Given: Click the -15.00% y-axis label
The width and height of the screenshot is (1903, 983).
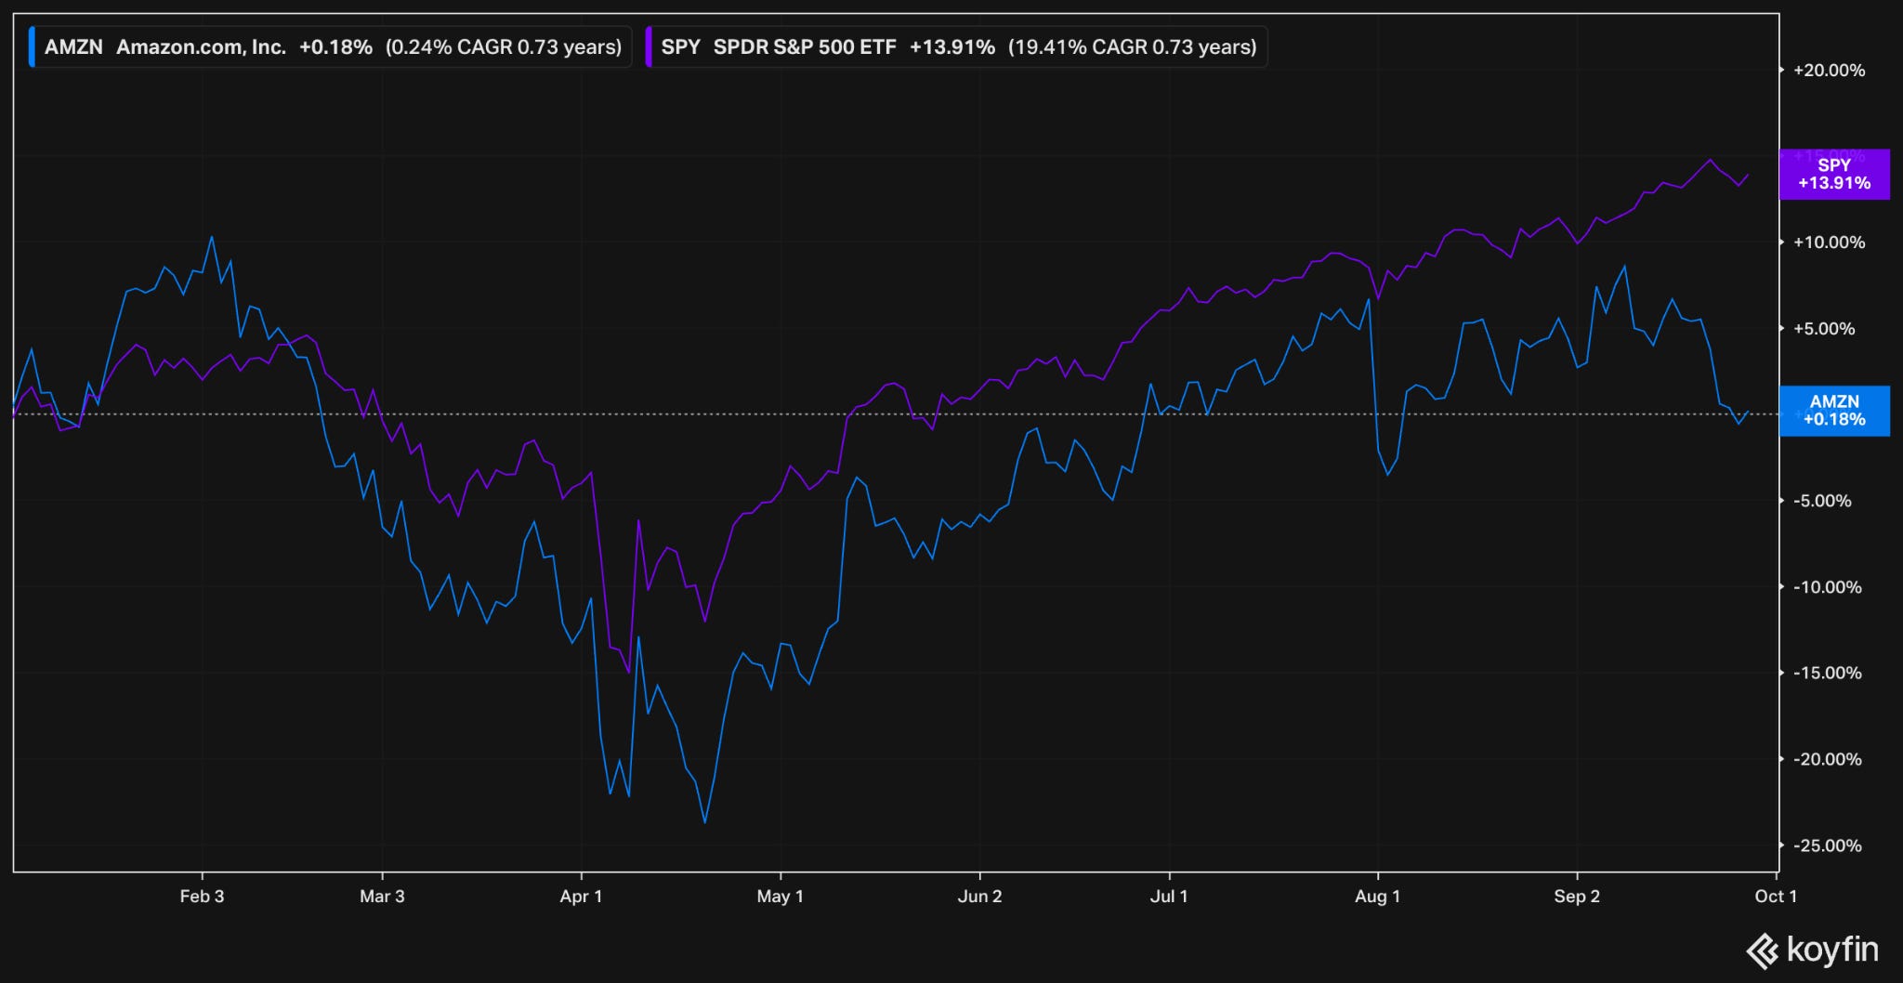Looking at the screenshot, I should pyautogui.click(x=1827, y=673).
